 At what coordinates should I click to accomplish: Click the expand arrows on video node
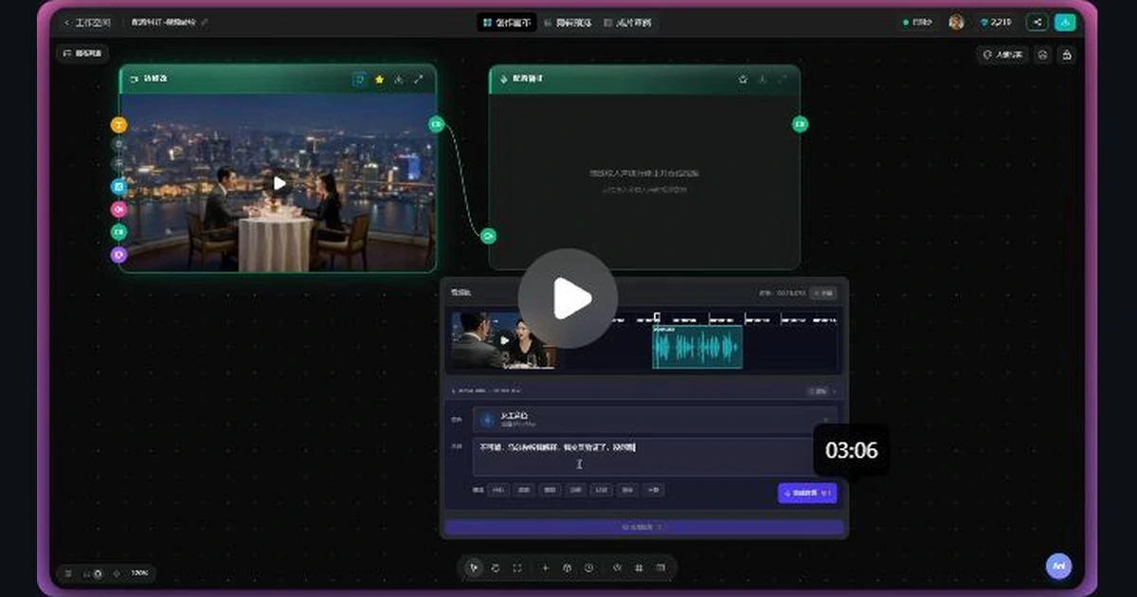click(418, 80)
